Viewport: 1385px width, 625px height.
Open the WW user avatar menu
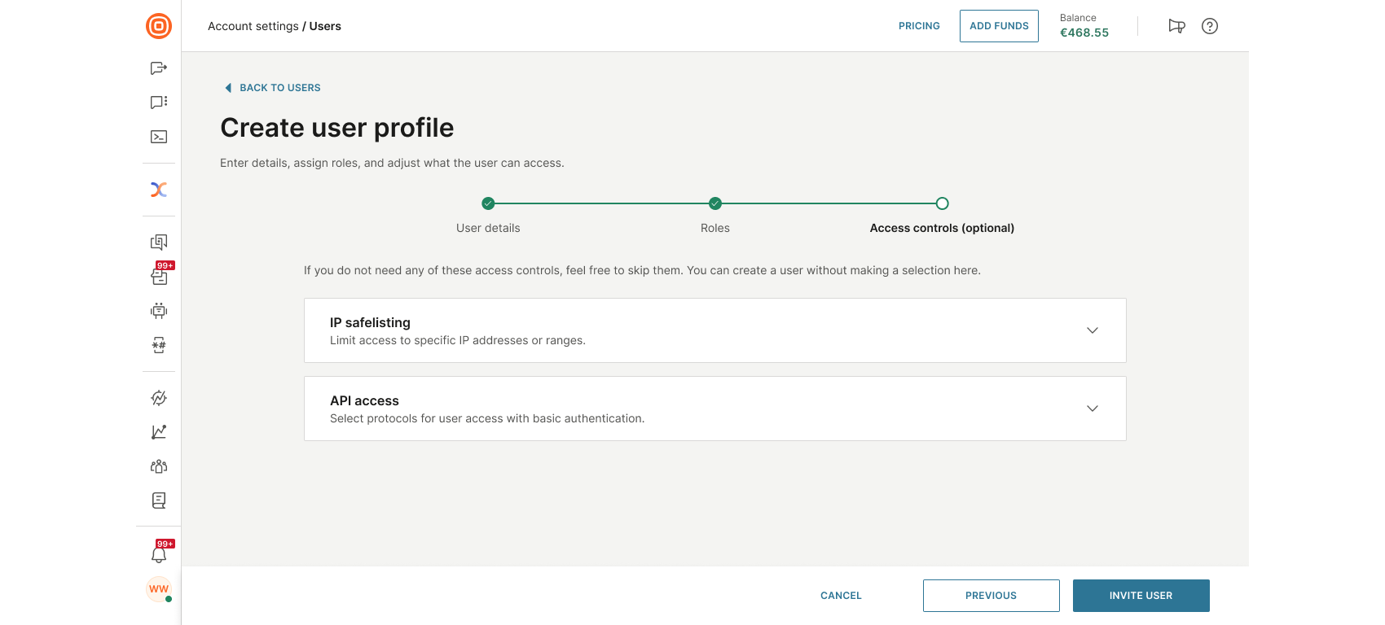point(159,588)
